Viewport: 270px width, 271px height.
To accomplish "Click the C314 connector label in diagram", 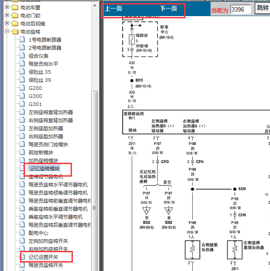I will coord(200,161).
